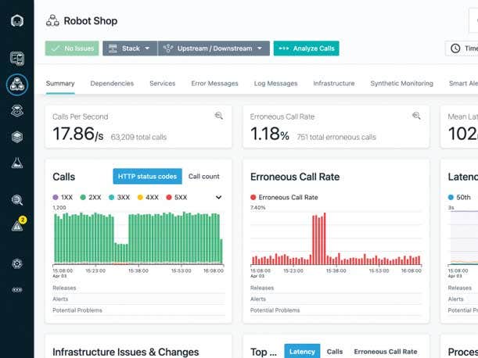
Task: Open the Applications icon in left sidebar
Action: coord(16,84)
